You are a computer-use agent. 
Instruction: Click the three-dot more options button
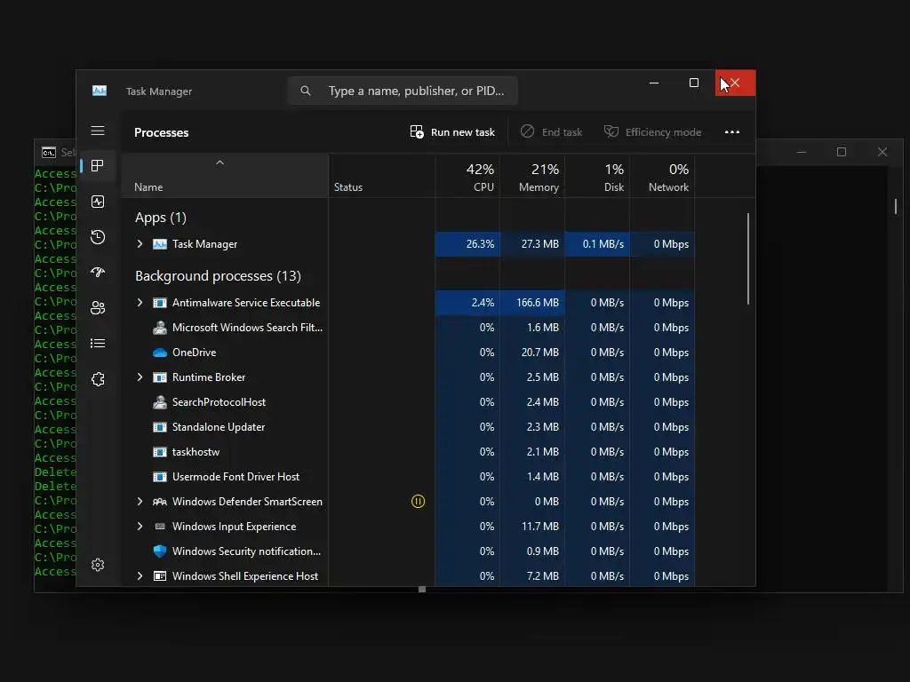[x=732, y=132]
